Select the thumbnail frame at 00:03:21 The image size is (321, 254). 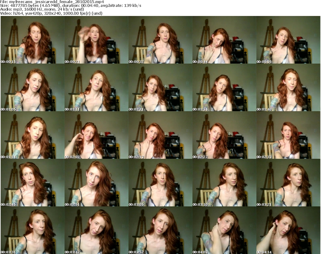(x=288, y=183)
